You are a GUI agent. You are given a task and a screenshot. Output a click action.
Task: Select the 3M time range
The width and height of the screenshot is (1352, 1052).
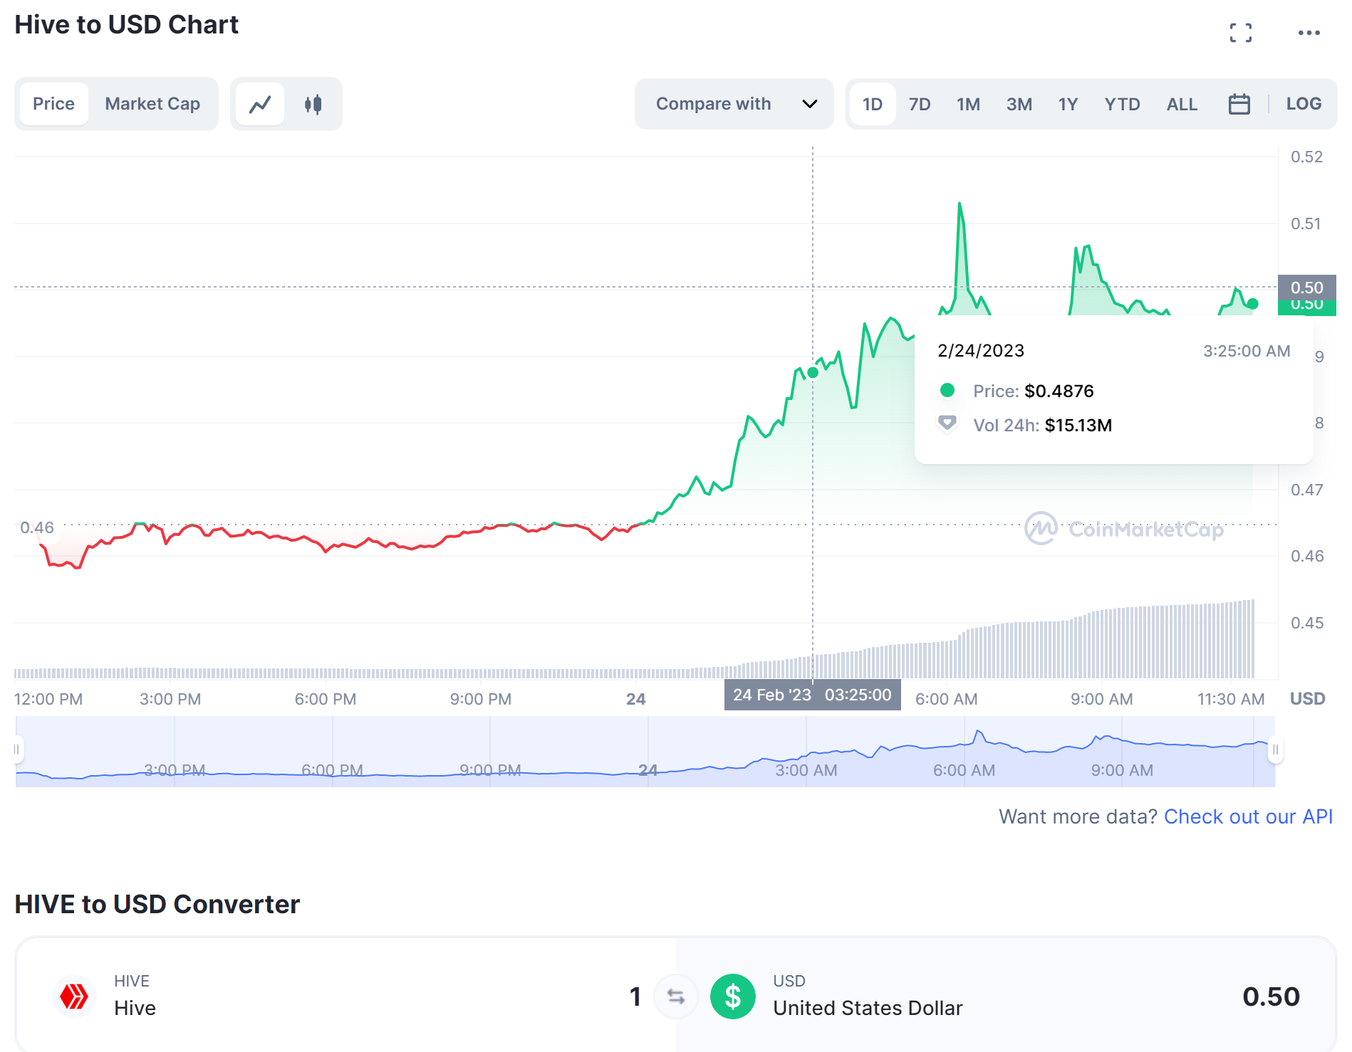(x=1019, y=104)
